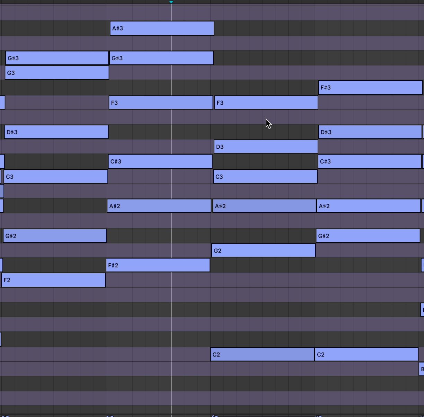Select the A#3 note block

tap(162, 28)
